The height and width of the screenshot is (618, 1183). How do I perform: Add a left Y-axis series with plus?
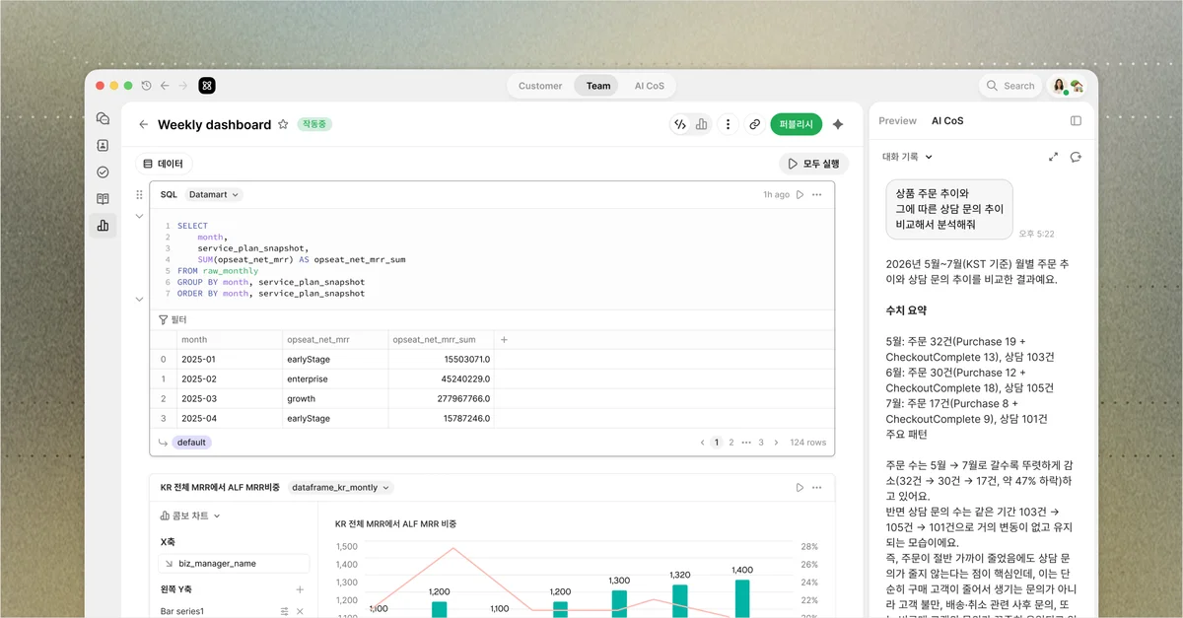point(300,589)
